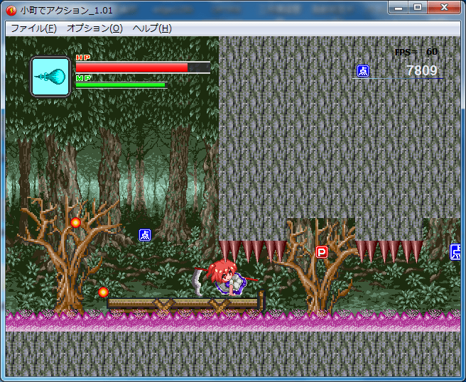Maximize the game window

418,7
